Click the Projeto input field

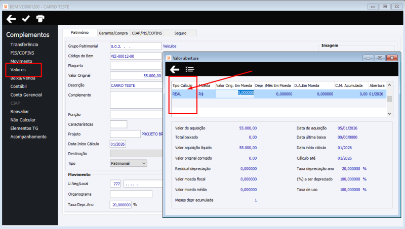[x=125, y=134]
